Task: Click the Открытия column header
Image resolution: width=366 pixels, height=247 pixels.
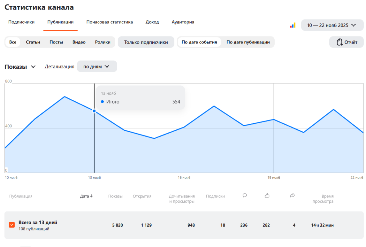Action: click(142, 196)
